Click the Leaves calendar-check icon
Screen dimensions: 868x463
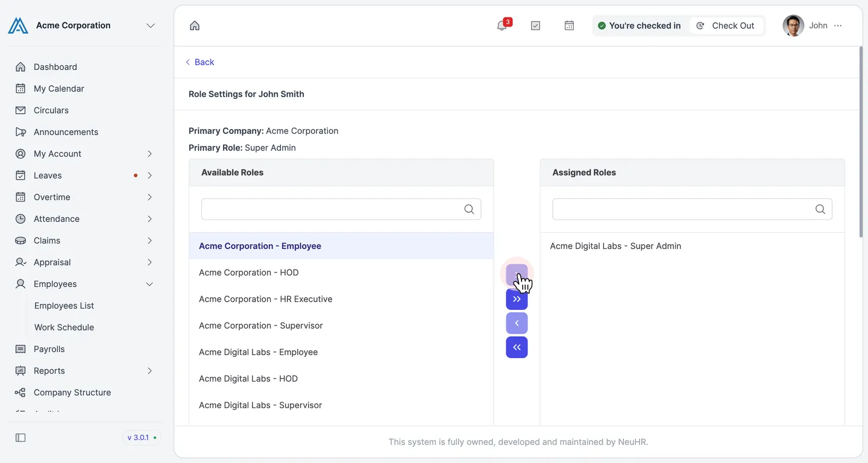(20, 175)
